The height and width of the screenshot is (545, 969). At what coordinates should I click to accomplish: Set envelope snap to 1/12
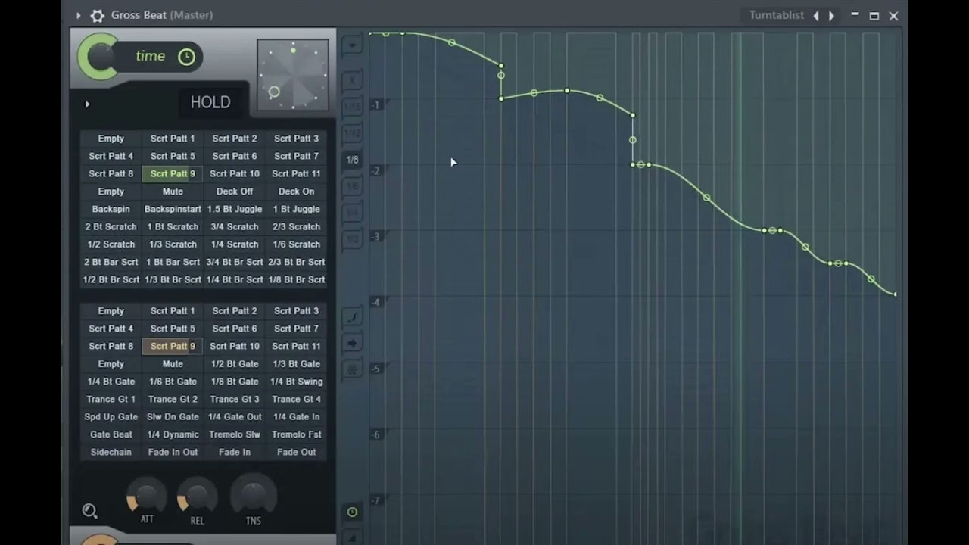[x=352, y=133]
